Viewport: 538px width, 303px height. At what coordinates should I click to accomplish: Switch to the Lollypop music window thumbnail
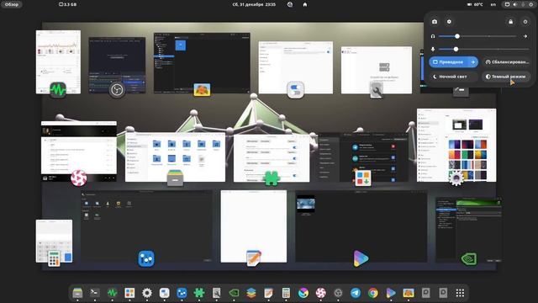[78, 151]
